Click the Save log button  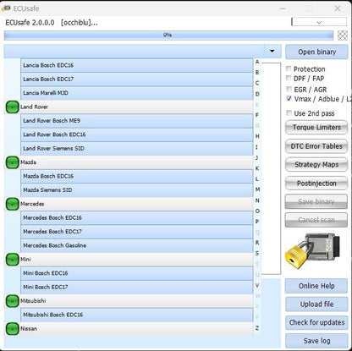316,341
